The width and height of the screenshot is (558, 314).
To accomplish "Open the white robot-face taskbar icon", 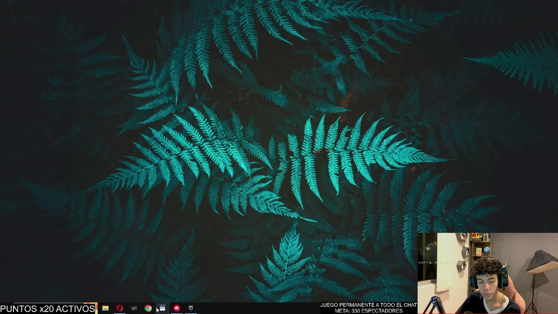I will [x=162, y=308].
